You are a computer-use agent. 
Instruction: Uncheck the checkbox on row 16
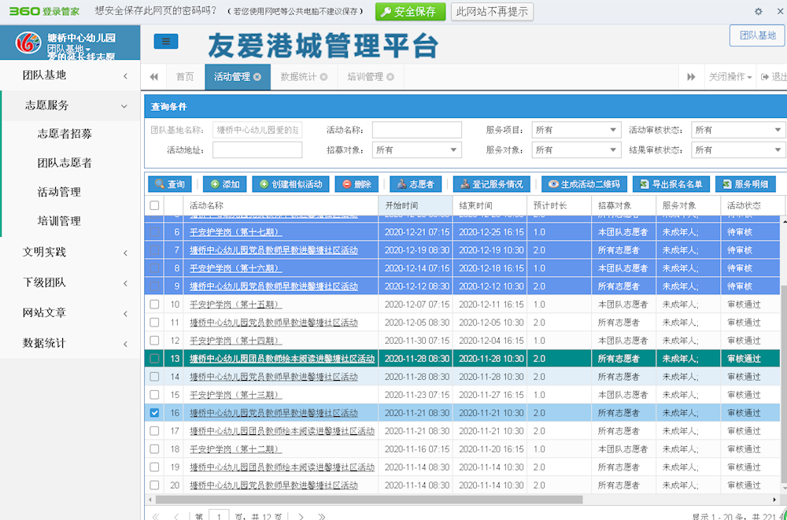coord(154,412)
